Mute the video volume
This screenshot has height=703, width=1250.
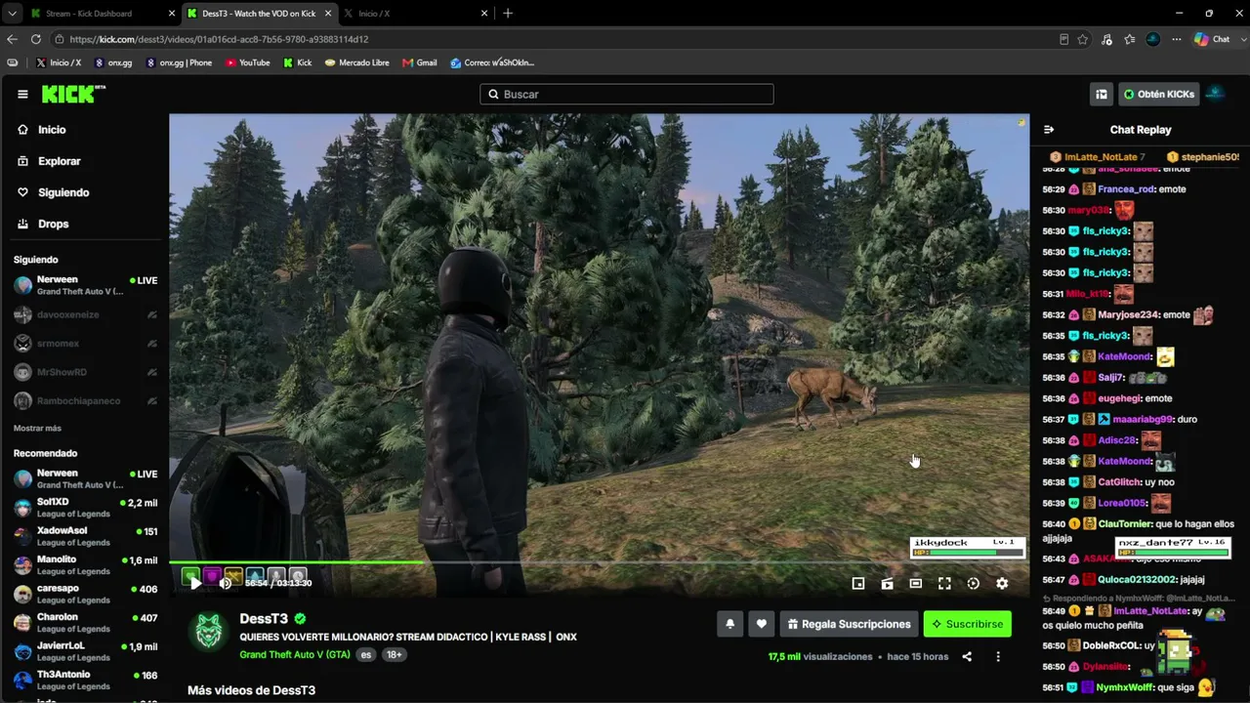pyautogui.click(x=226, y=583)
